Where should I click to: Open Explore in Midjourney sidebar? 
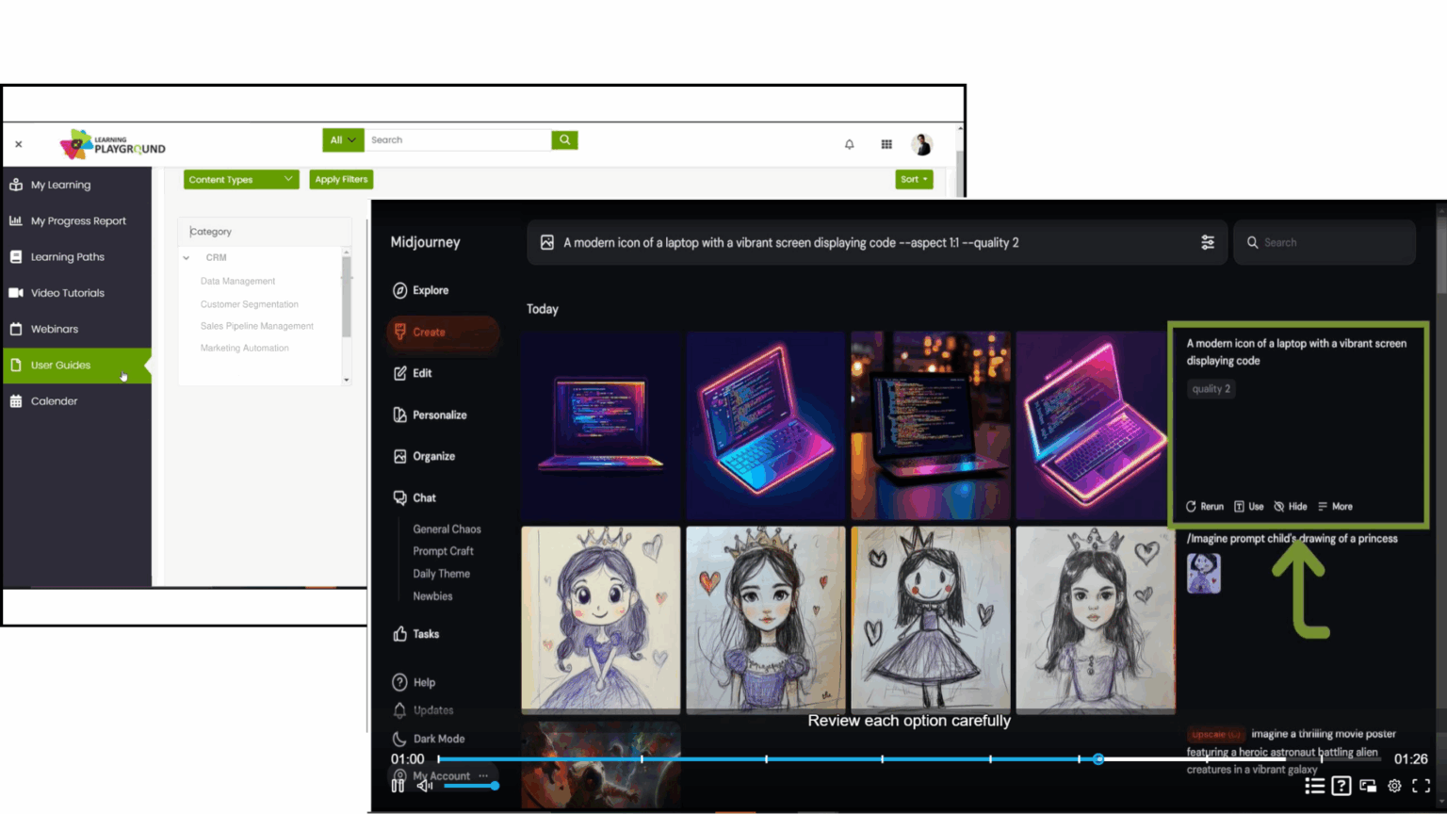coord(420,290)
